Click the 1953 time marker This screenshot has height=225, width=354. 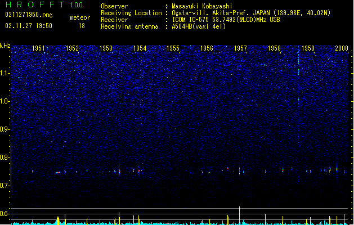[106, 48]
